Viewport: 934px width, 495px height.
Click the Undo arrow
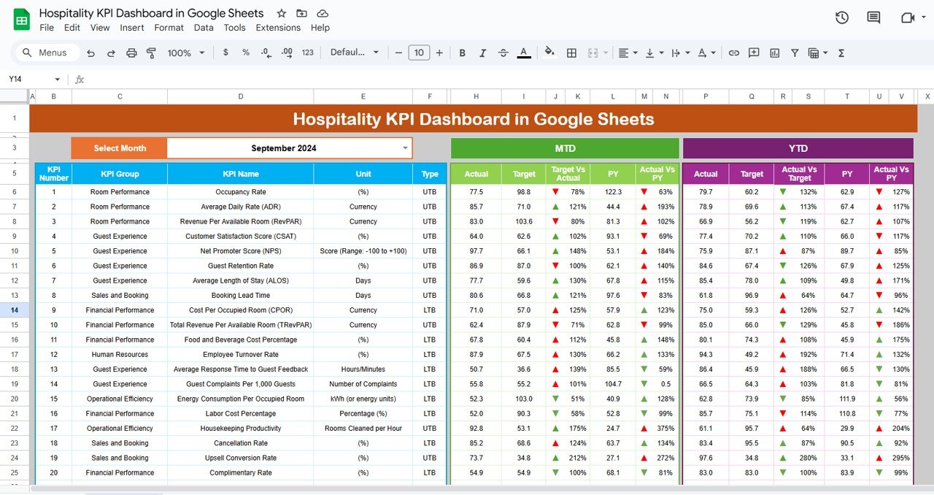pos(90,53)
